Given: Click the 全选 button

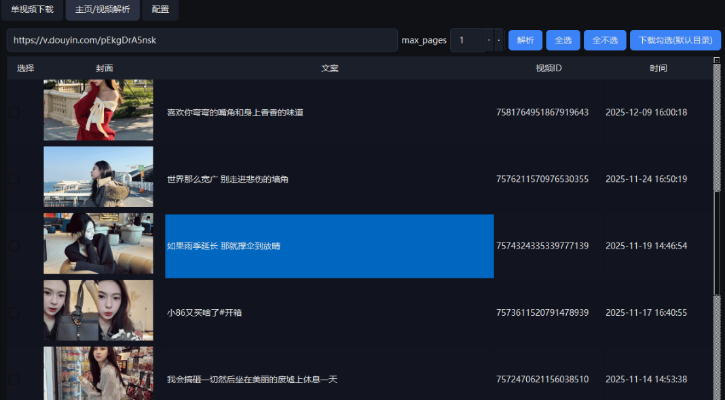Looking at the screenshot, I should point(563,40).
